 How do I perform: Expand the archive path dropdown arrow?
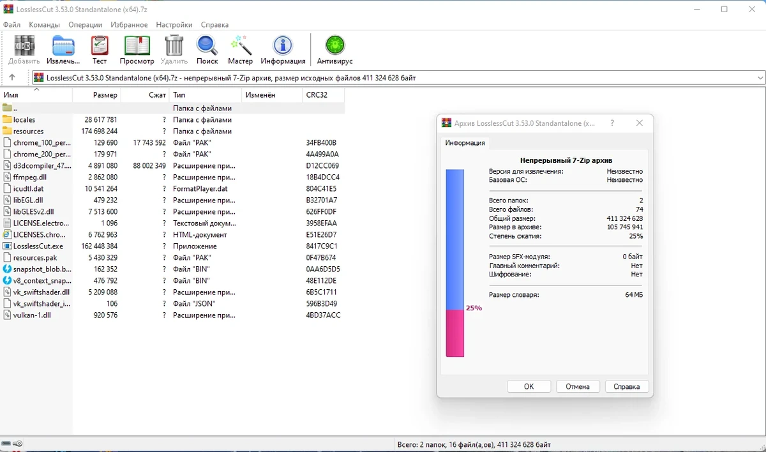(760, 78)
